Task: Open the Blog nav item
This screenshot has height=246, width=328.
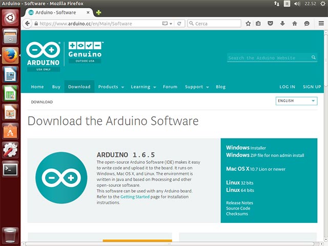Action: (x=221, y=87)
